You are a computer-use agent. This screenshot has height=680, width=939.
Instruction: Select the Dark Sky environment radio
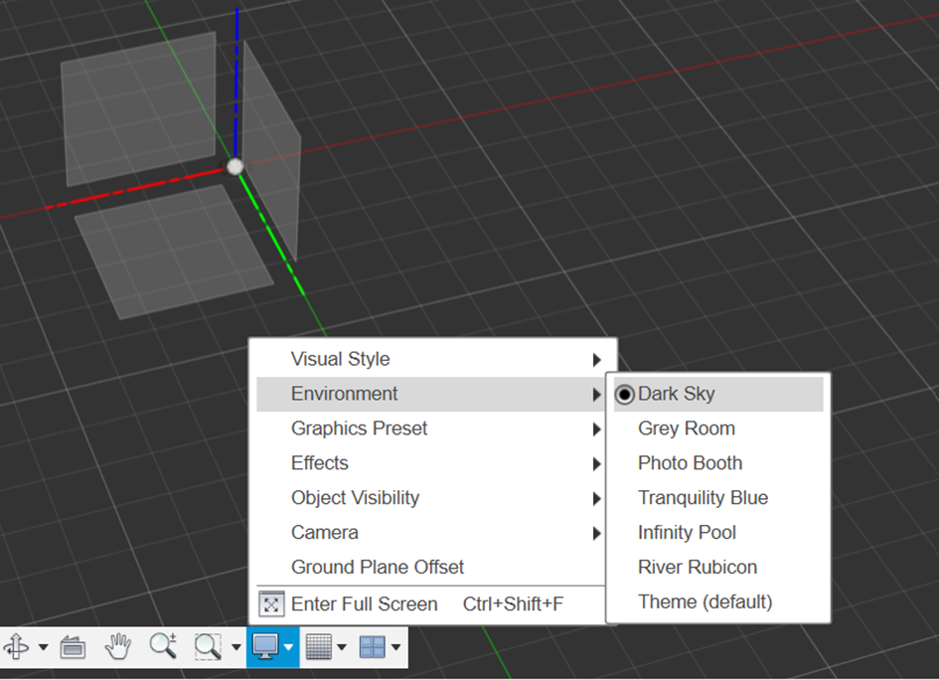coord(625,395)
